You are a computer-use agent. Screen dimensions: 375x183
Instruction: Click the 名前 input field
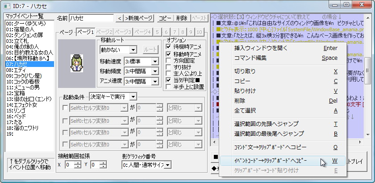(x=92, y=18)
